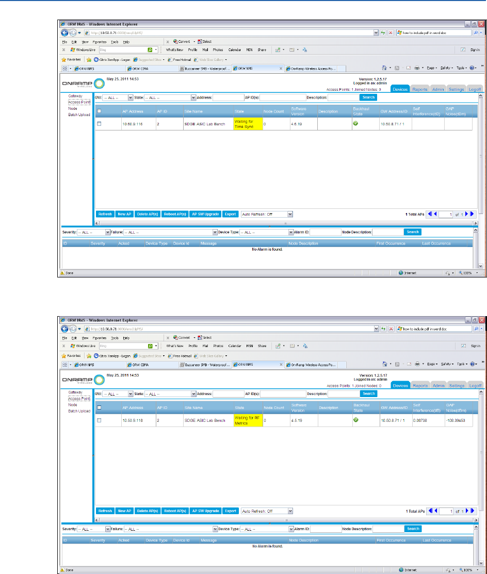Click Gateway in upper window sidebar
Viewport: 487px width, 574px height.
point(75,96)
